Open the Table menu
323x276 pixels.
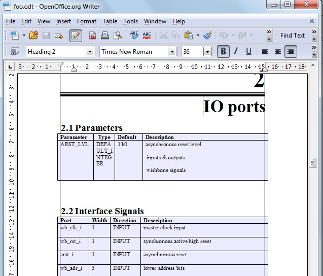[x=110, y=21]
